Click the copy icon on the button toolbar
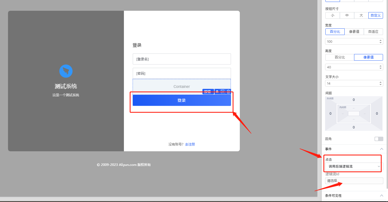Image resolution: width=388 pixels, height=202 pixels. coord(223,92)
